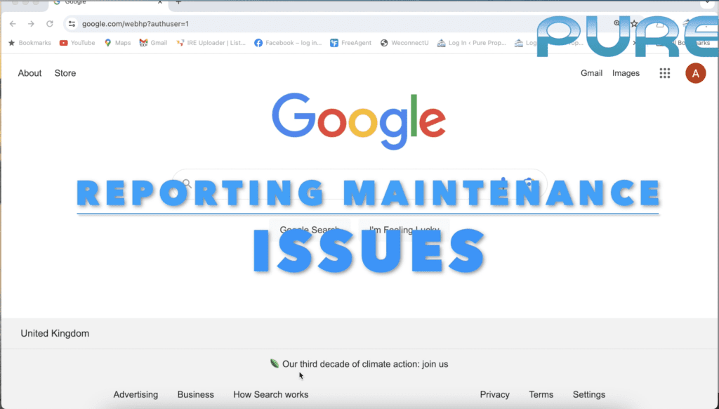This screenshot has height=409, width=719.
Task: Go to Google Images
Action: tap(626, 73)
